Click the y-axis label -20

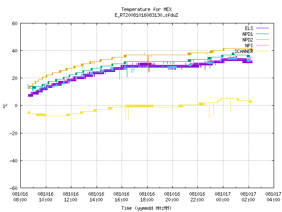[14, 133]
